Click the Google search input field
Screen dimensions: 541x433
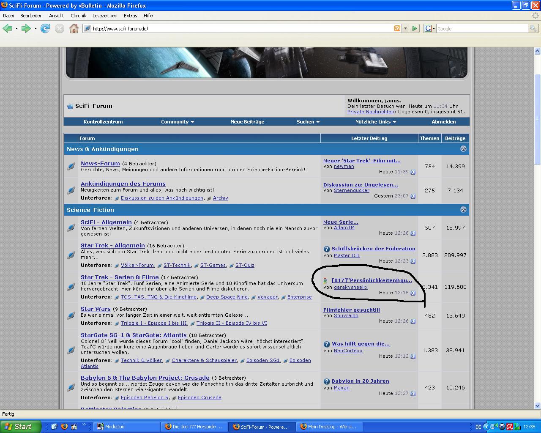click(482, 28)
